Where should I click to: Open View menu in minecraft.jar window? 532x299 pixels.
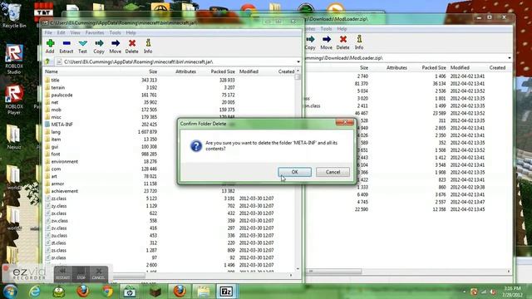tap(75, 33)
